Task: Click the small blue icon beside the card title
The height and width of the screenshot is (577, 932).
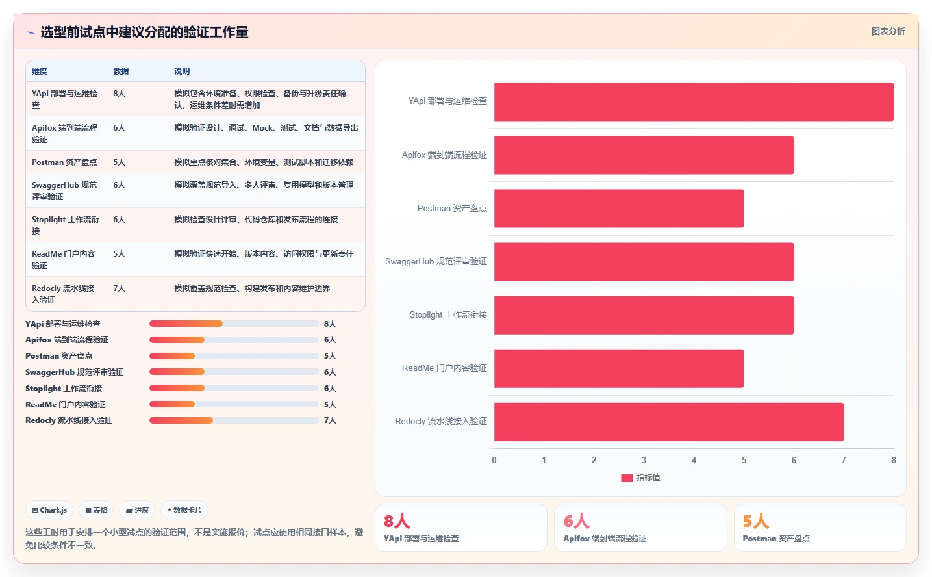Action: coord(31,32)
